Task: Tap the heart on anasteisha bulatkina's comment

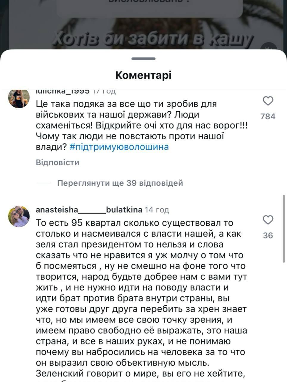Action: click(268, 220)
